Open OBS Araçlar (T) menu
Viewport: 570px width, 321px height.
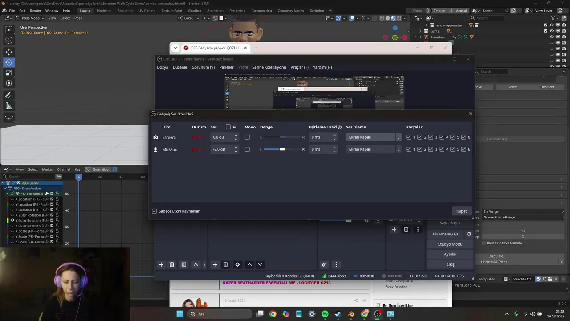(x=300, y=67)
